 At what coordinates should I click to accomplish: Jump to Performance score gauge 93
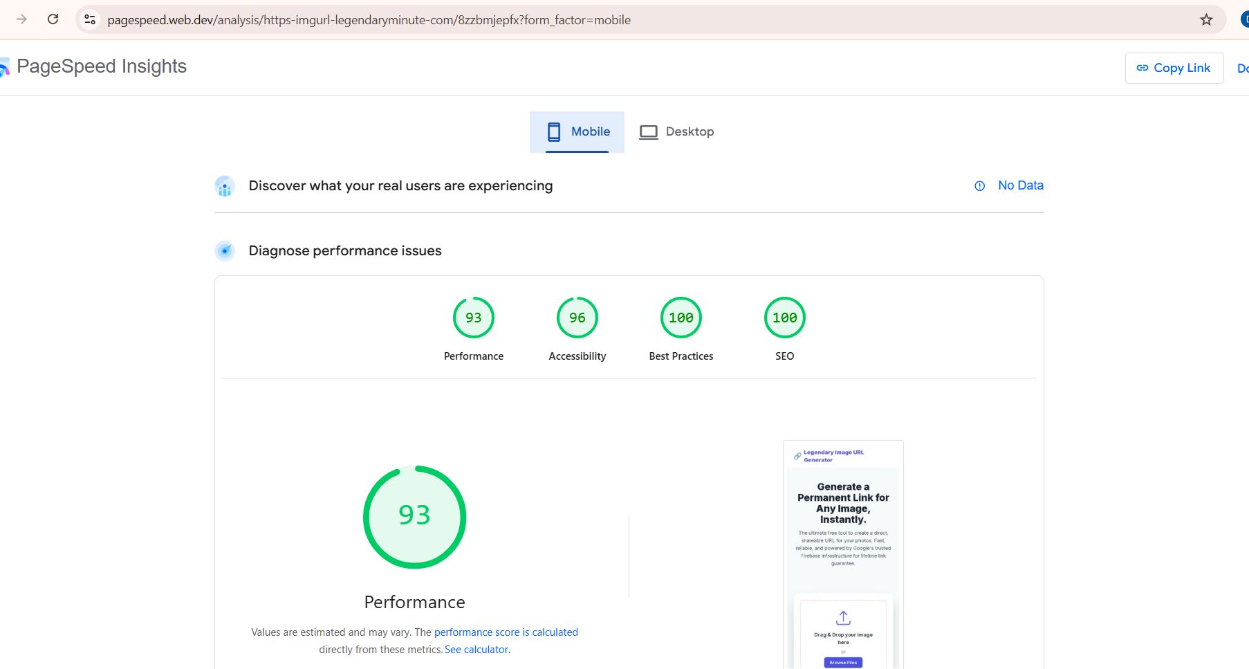click(x=474, y=318)
